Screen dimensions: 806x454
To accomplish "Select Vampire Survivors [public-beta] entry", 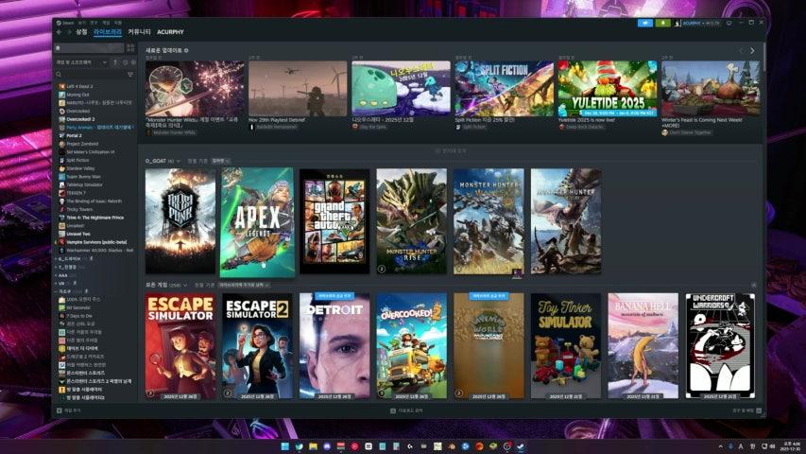I will (x=96, y=242).
